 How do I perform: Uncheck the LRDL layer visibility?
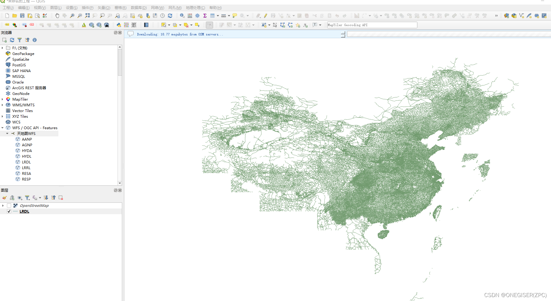coord(9,211)
